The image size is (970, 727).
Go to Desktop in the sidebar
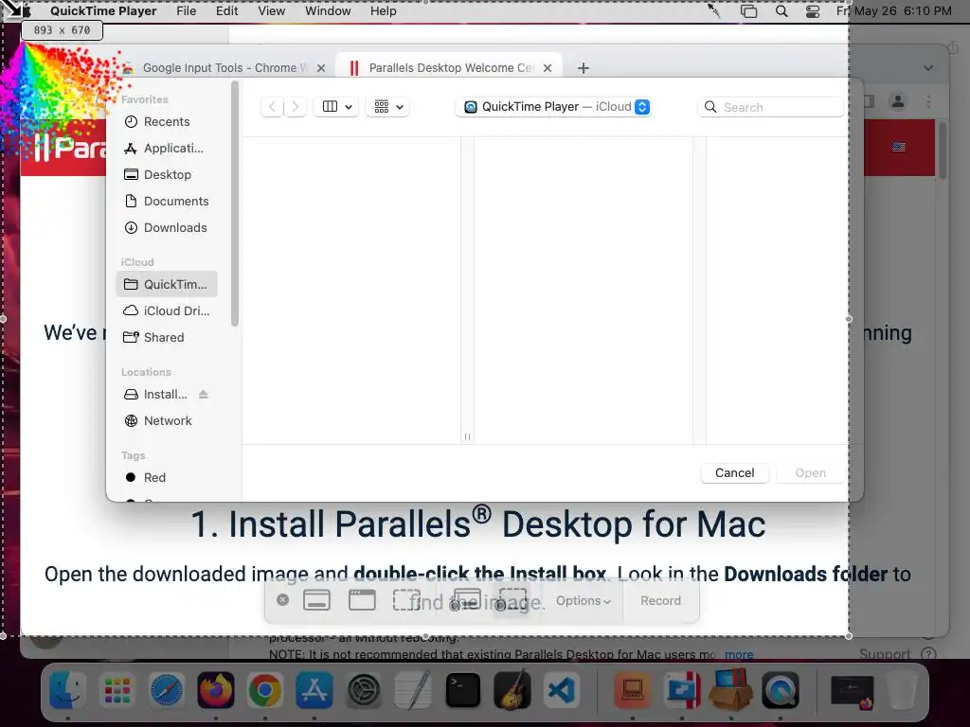(166, 175)
